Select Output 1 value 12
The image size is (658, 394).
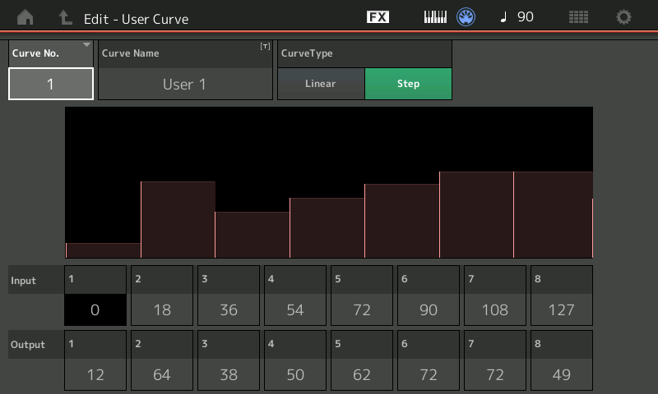[x=95, y=374]
